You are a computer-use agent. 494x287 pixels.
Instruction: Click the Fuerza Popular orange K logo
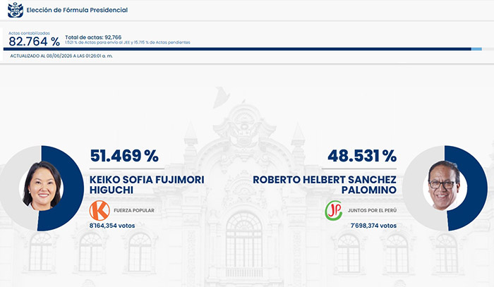(x=100, y=211)
